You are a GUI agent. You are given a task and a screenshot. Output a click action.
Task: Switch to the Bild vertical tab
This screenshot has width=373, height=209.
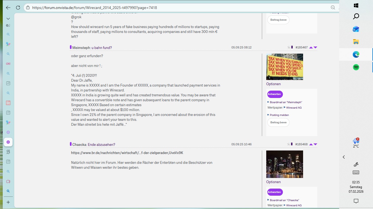tap(8, 103)
